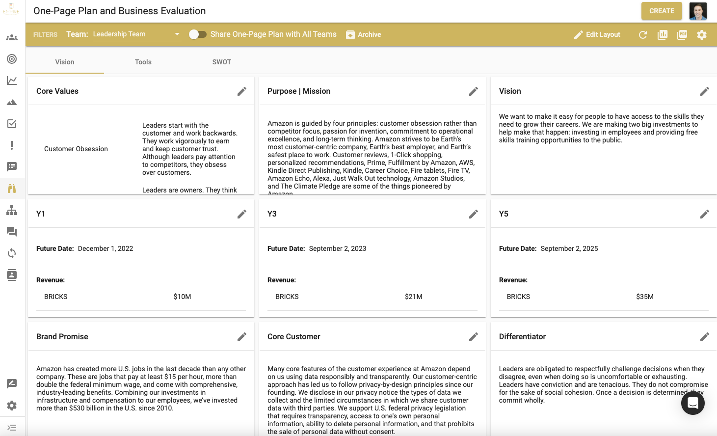This screenshot has width=717, height=436.
Task: Edit the Y3 card
Action: [x=474, y=214]
